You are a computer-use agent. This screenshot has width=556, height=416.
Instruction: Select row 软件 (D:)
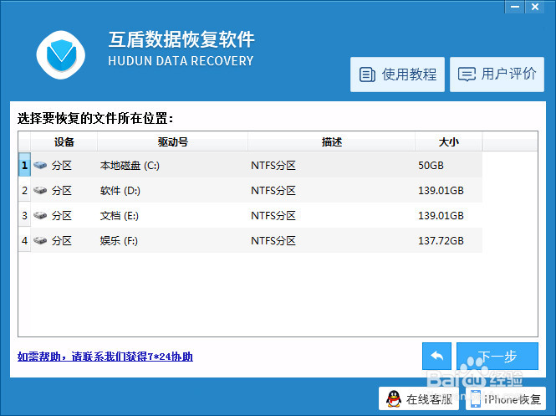pyautogui.click(x=250, y=190)
